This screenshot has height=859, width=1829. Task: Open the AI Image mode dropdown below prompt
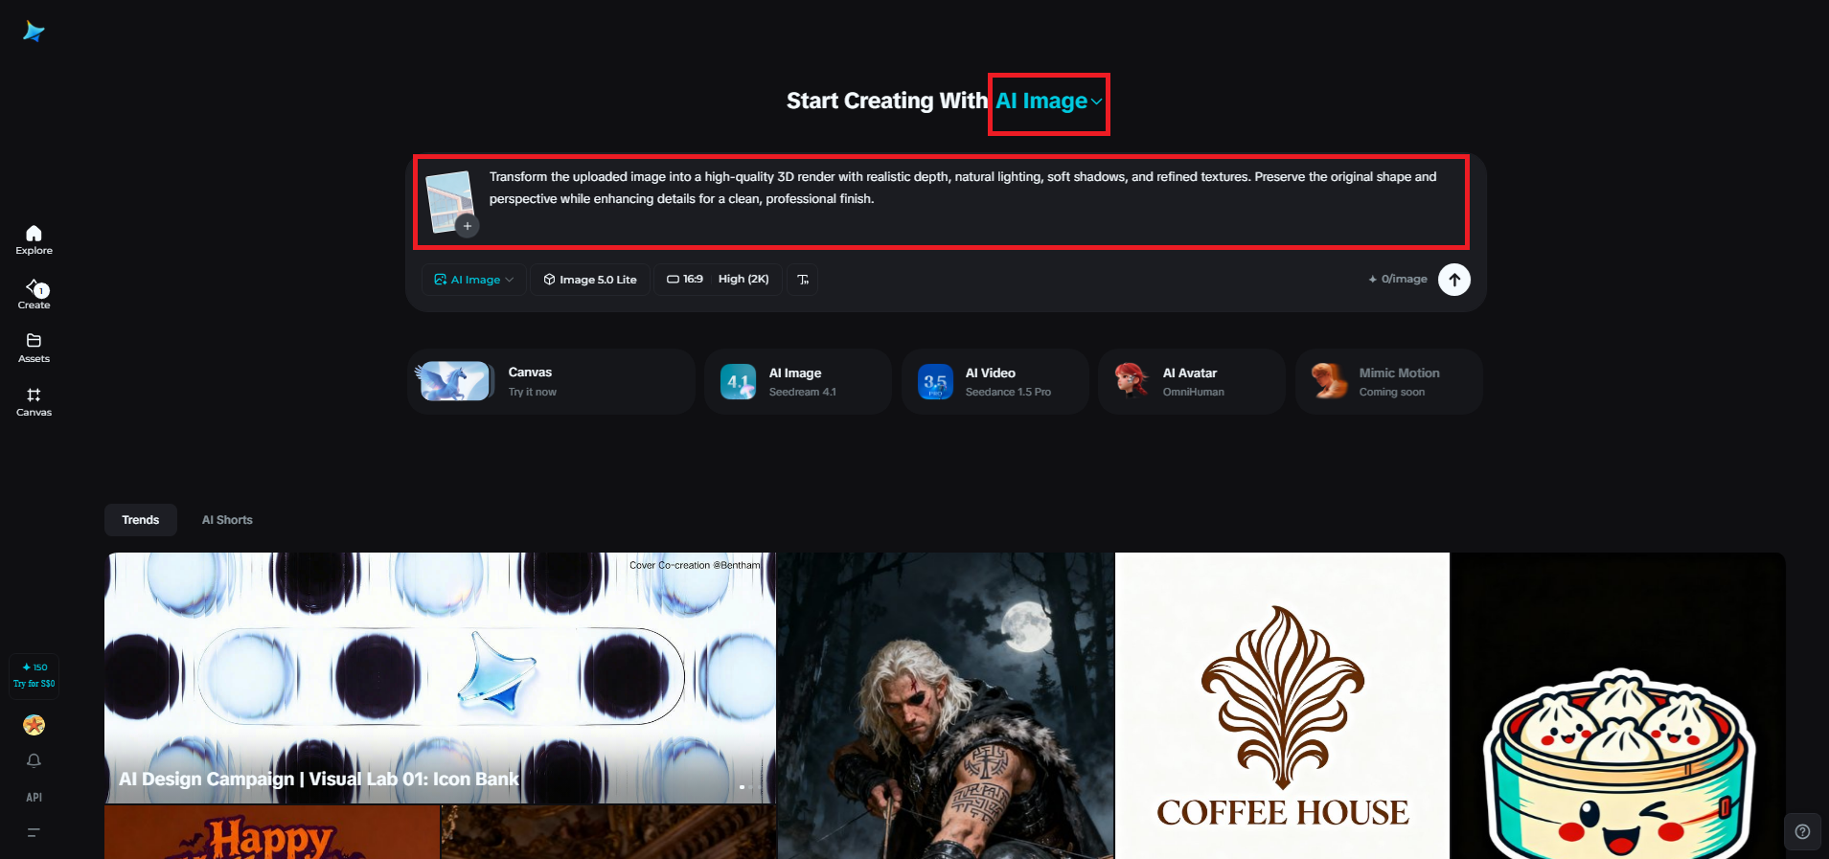coord(474,280)
